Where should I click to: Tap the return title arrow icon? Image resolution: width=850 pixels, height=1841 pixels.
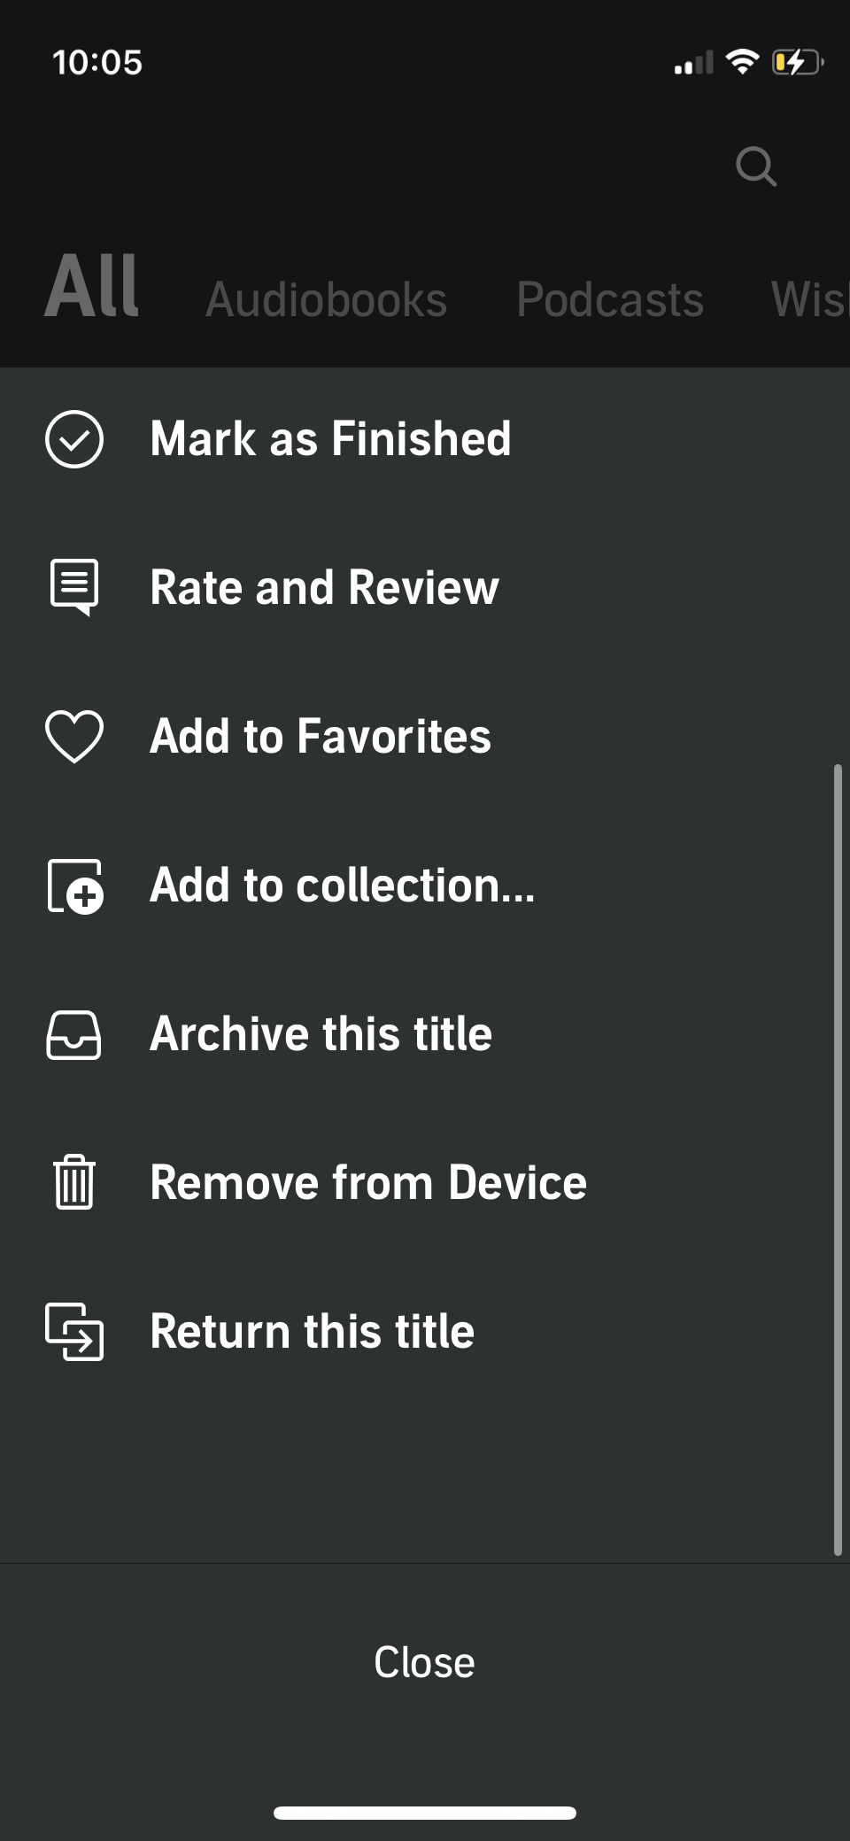74,1331
